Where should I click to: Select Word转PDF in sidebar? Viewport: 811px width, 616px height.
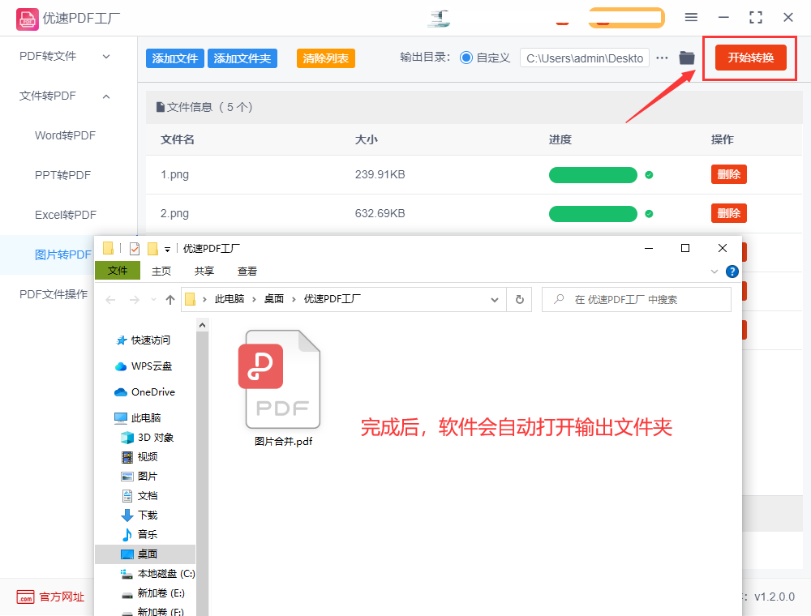coord(65,135)
